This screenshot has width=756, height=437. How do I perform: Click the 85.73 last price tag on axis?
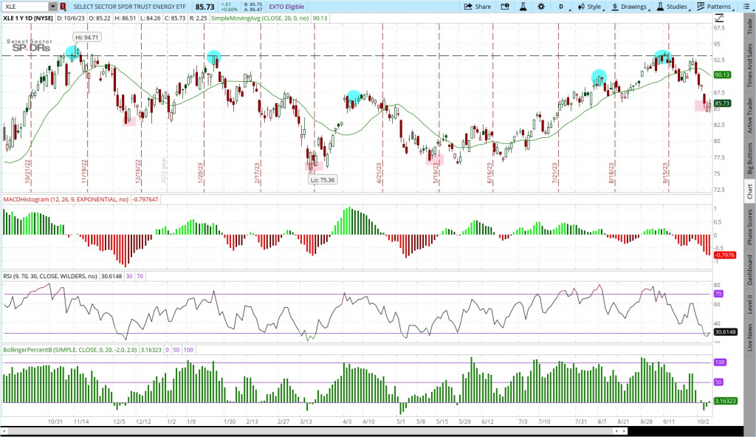coord(722,103)
